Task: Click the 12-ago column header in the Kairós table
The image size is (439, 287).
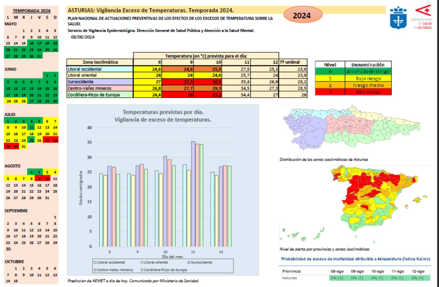Action: (418, 271)
